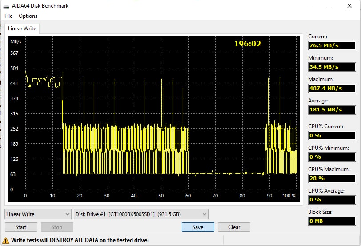Click the elapsed time 196:02 on graph
The image size is (361, 246).
click(248, 44)
